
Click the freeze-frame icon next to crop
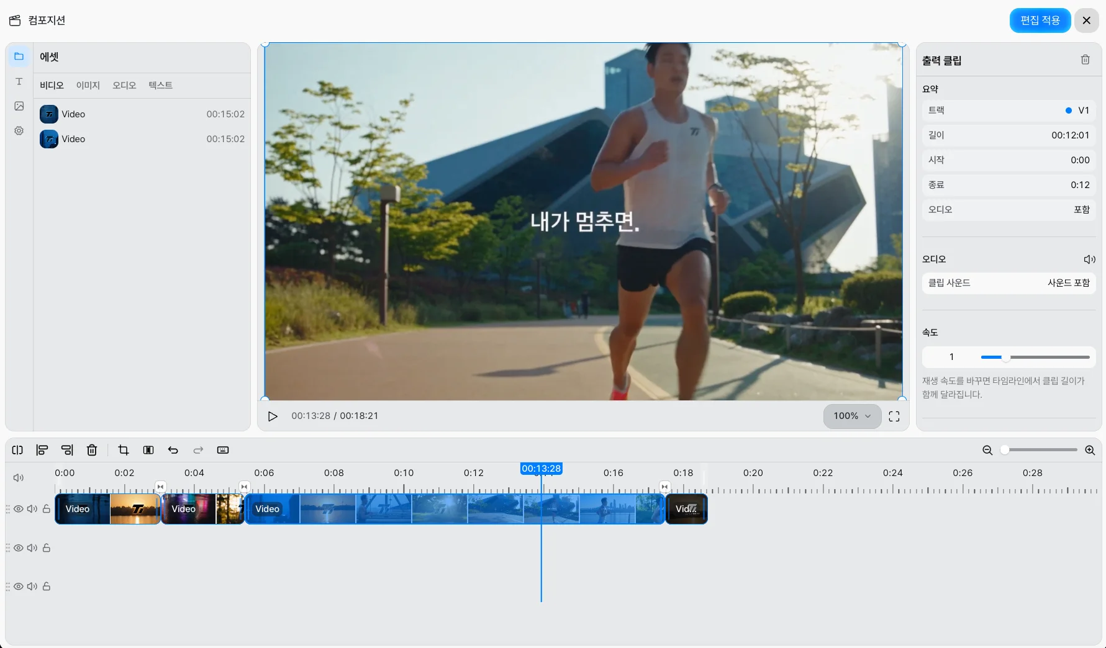tap(148, 450)
